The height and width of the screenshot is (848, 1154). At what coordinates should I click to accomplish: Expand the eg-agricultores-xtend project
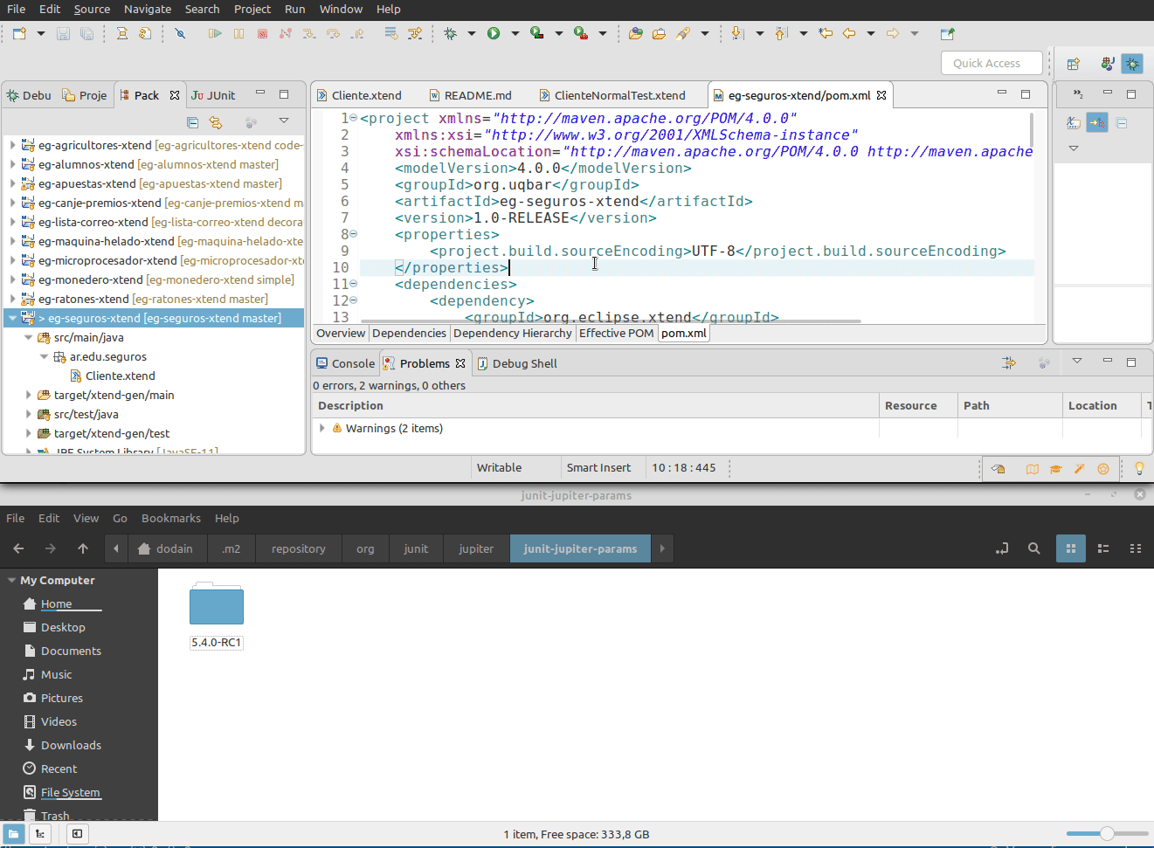pyautogui.click(x=12, y=145)
